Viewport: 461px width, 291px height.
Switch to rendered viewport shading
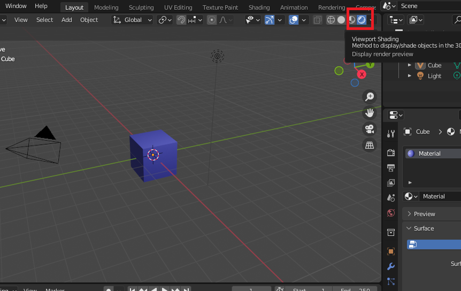pyautogui.click(x=362, y=20)
